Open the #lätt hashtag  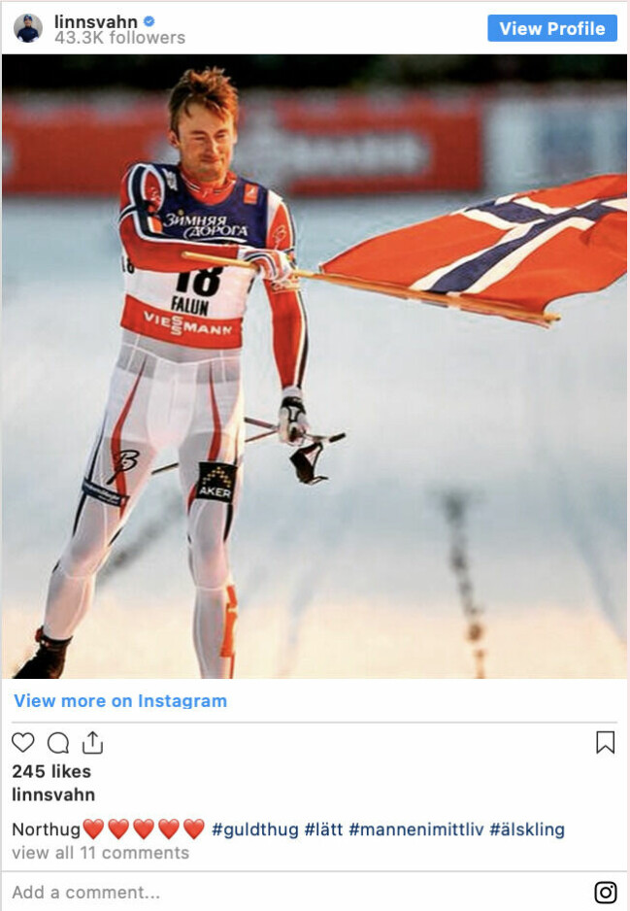pyautogui.click(x=323, y=829)
